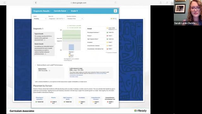The width and height of the screenshot is (202, 114).
Task: Open the Diagnostic 1 date dropdown
Action: tap(56, 19)
